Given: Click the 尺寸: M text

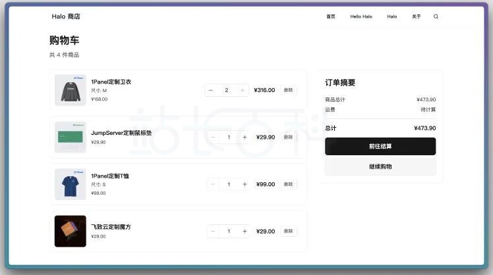Looking at the screenshot, I should pos(99,91).
